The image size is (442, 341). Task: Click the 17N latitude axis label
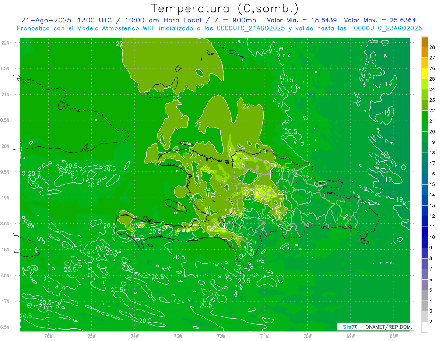pyautogui.click(x=6, y=301)
